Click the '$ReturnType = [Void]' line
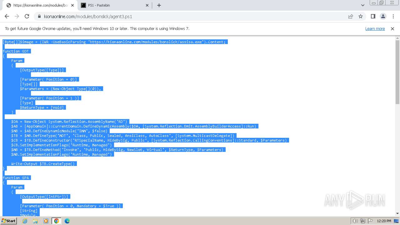Image resolution: width=400 pixels, height=225 pixels. click(x=42, y=107)
